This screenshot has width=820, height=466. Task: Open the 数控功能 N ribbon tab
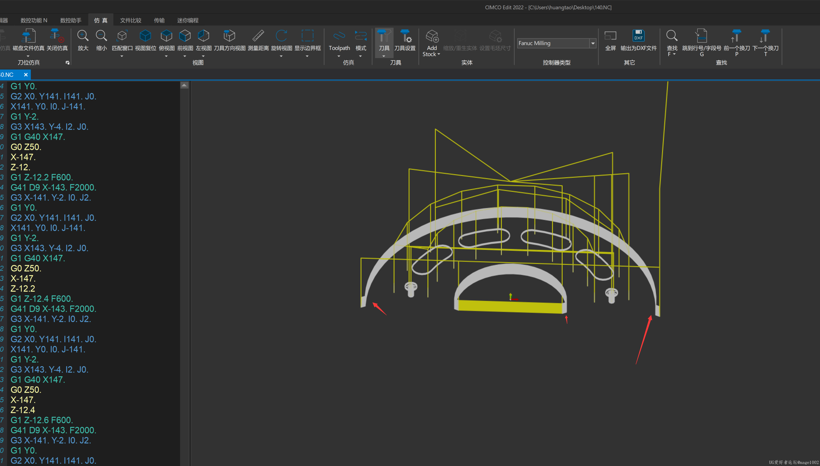tap(34, 20)
